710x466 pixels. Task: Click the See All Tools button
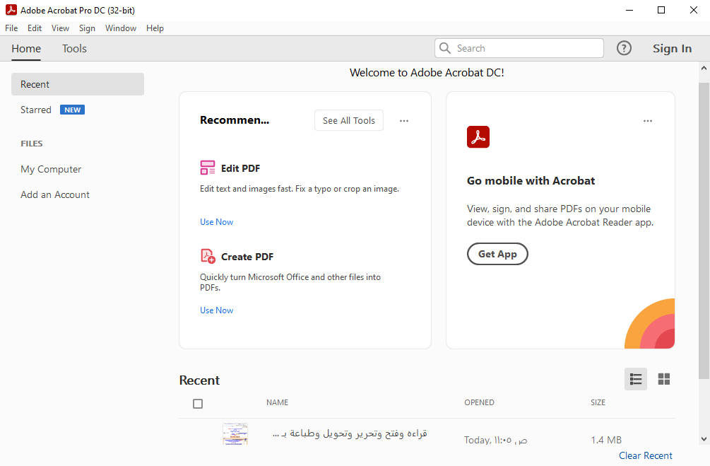(349, 121)
